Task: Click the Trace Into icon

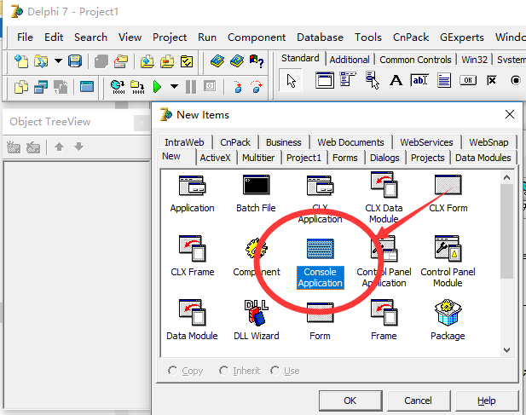Action: pos(238,87)
